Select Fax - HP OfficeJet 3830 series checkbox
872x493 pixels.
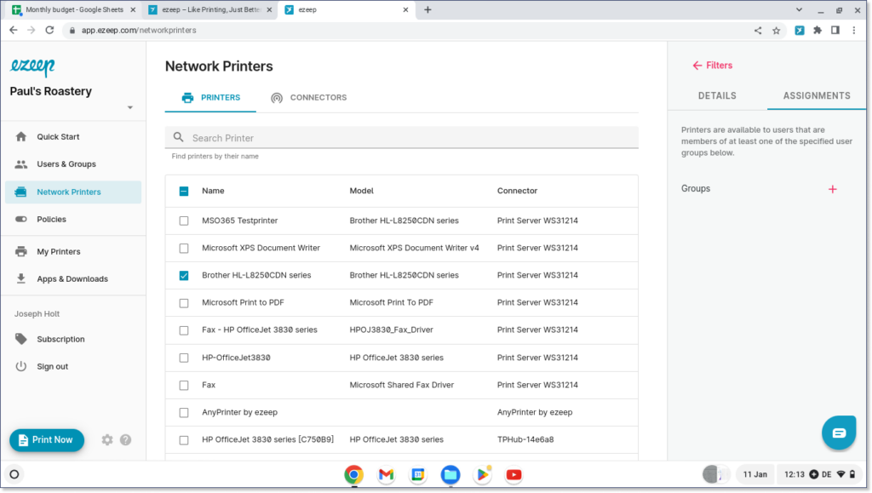click(x=184, y=330)
